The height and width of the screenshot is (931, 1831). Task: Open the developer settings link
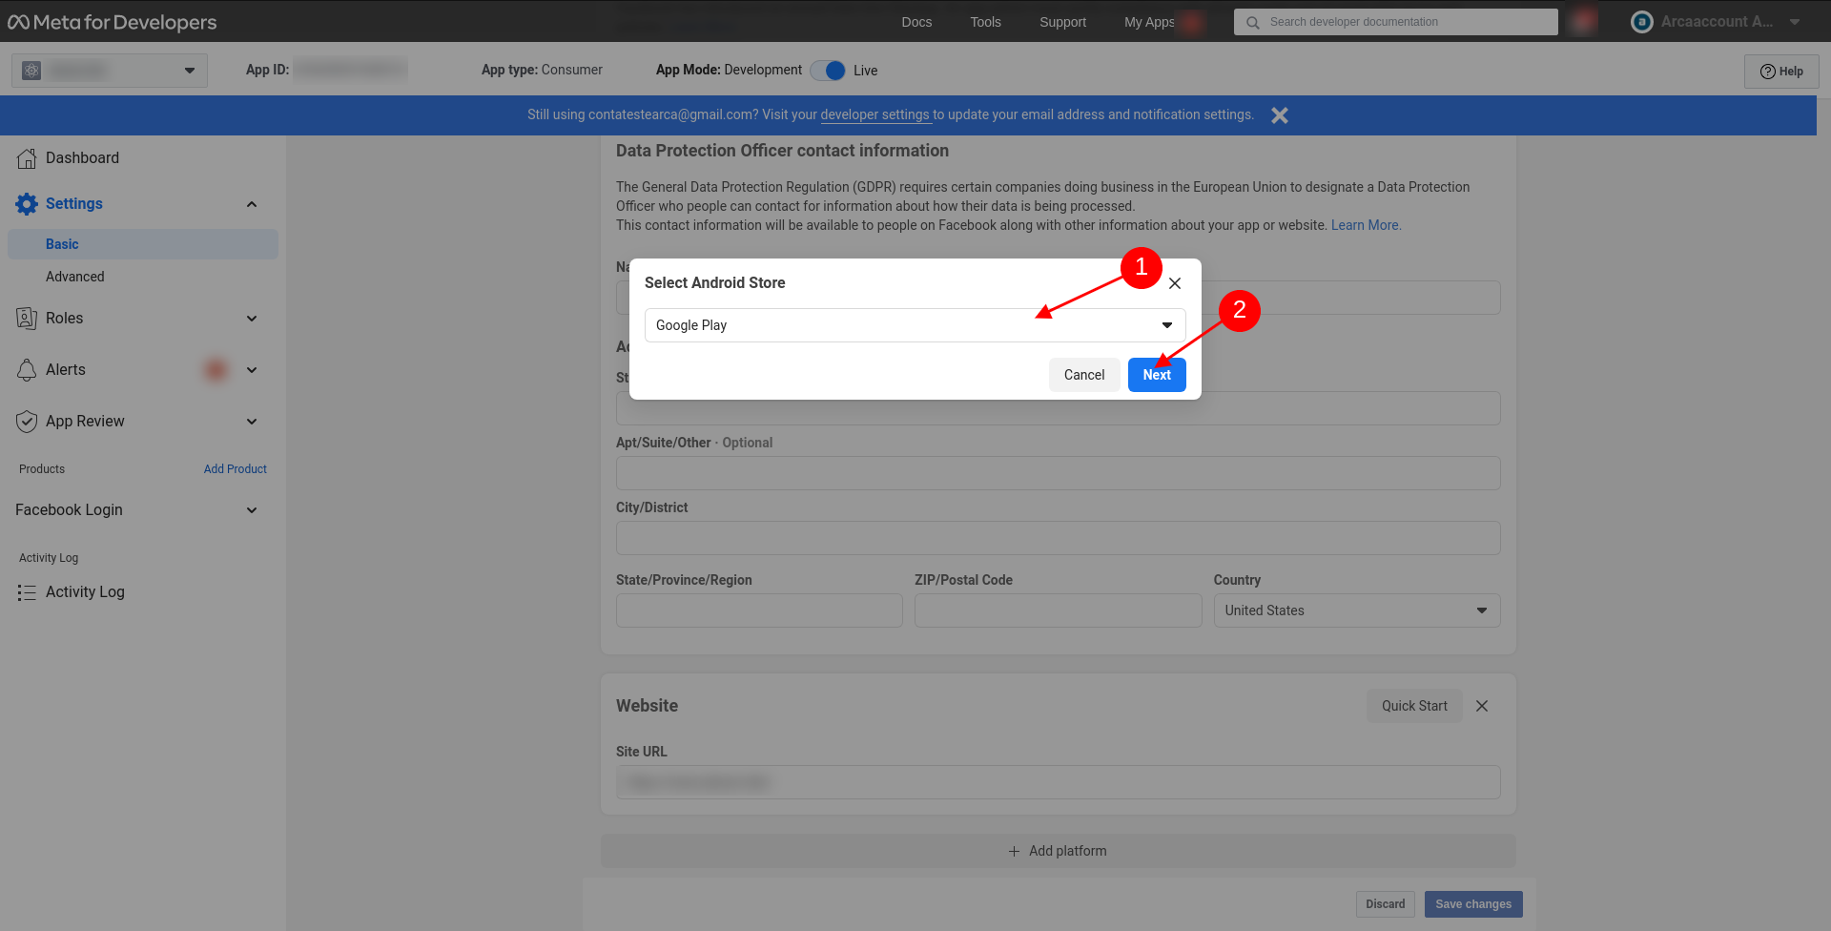[x=874, y=114]
